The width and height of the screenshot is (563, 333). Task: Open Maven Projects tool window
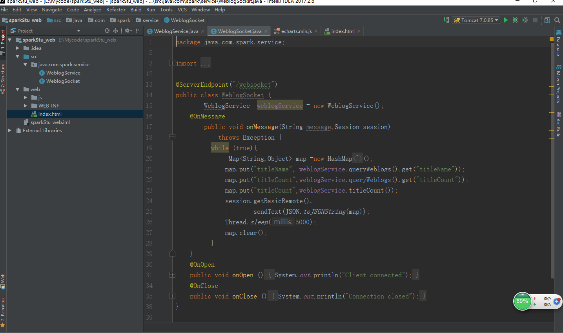tap(558, 84)
